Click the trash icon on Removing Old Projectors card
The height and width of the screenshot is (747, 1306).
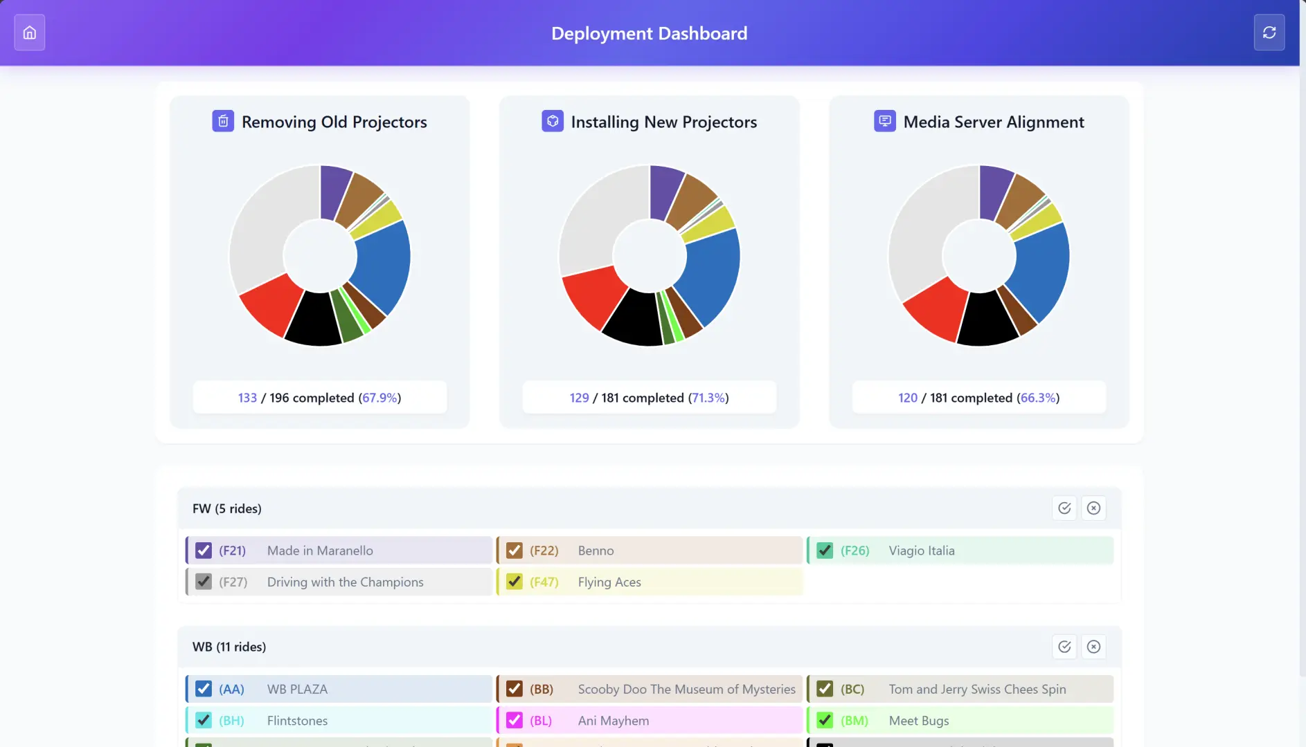click(223, 121)
